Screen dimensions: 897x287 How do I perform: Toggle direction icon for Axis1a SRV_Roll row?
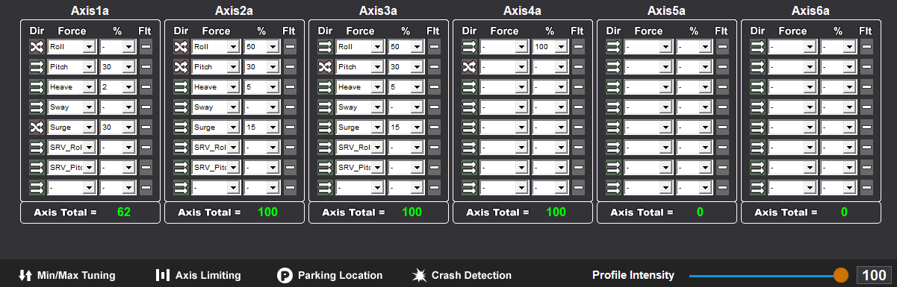[x=37, y=147]
